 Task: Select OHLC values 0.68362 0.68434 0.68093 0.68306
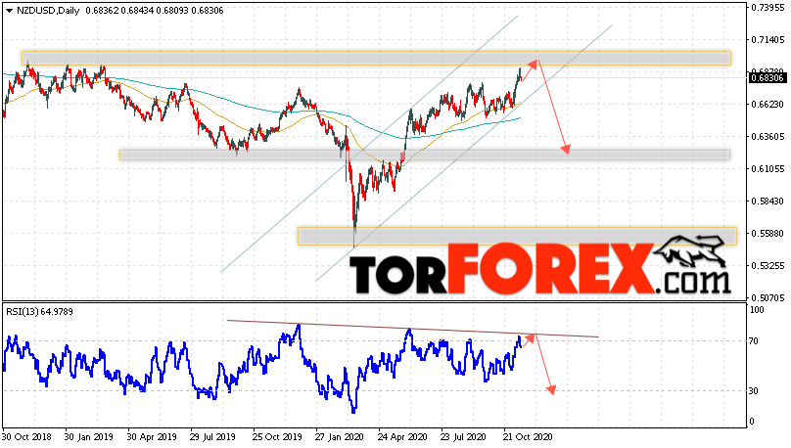click(155, 11)
